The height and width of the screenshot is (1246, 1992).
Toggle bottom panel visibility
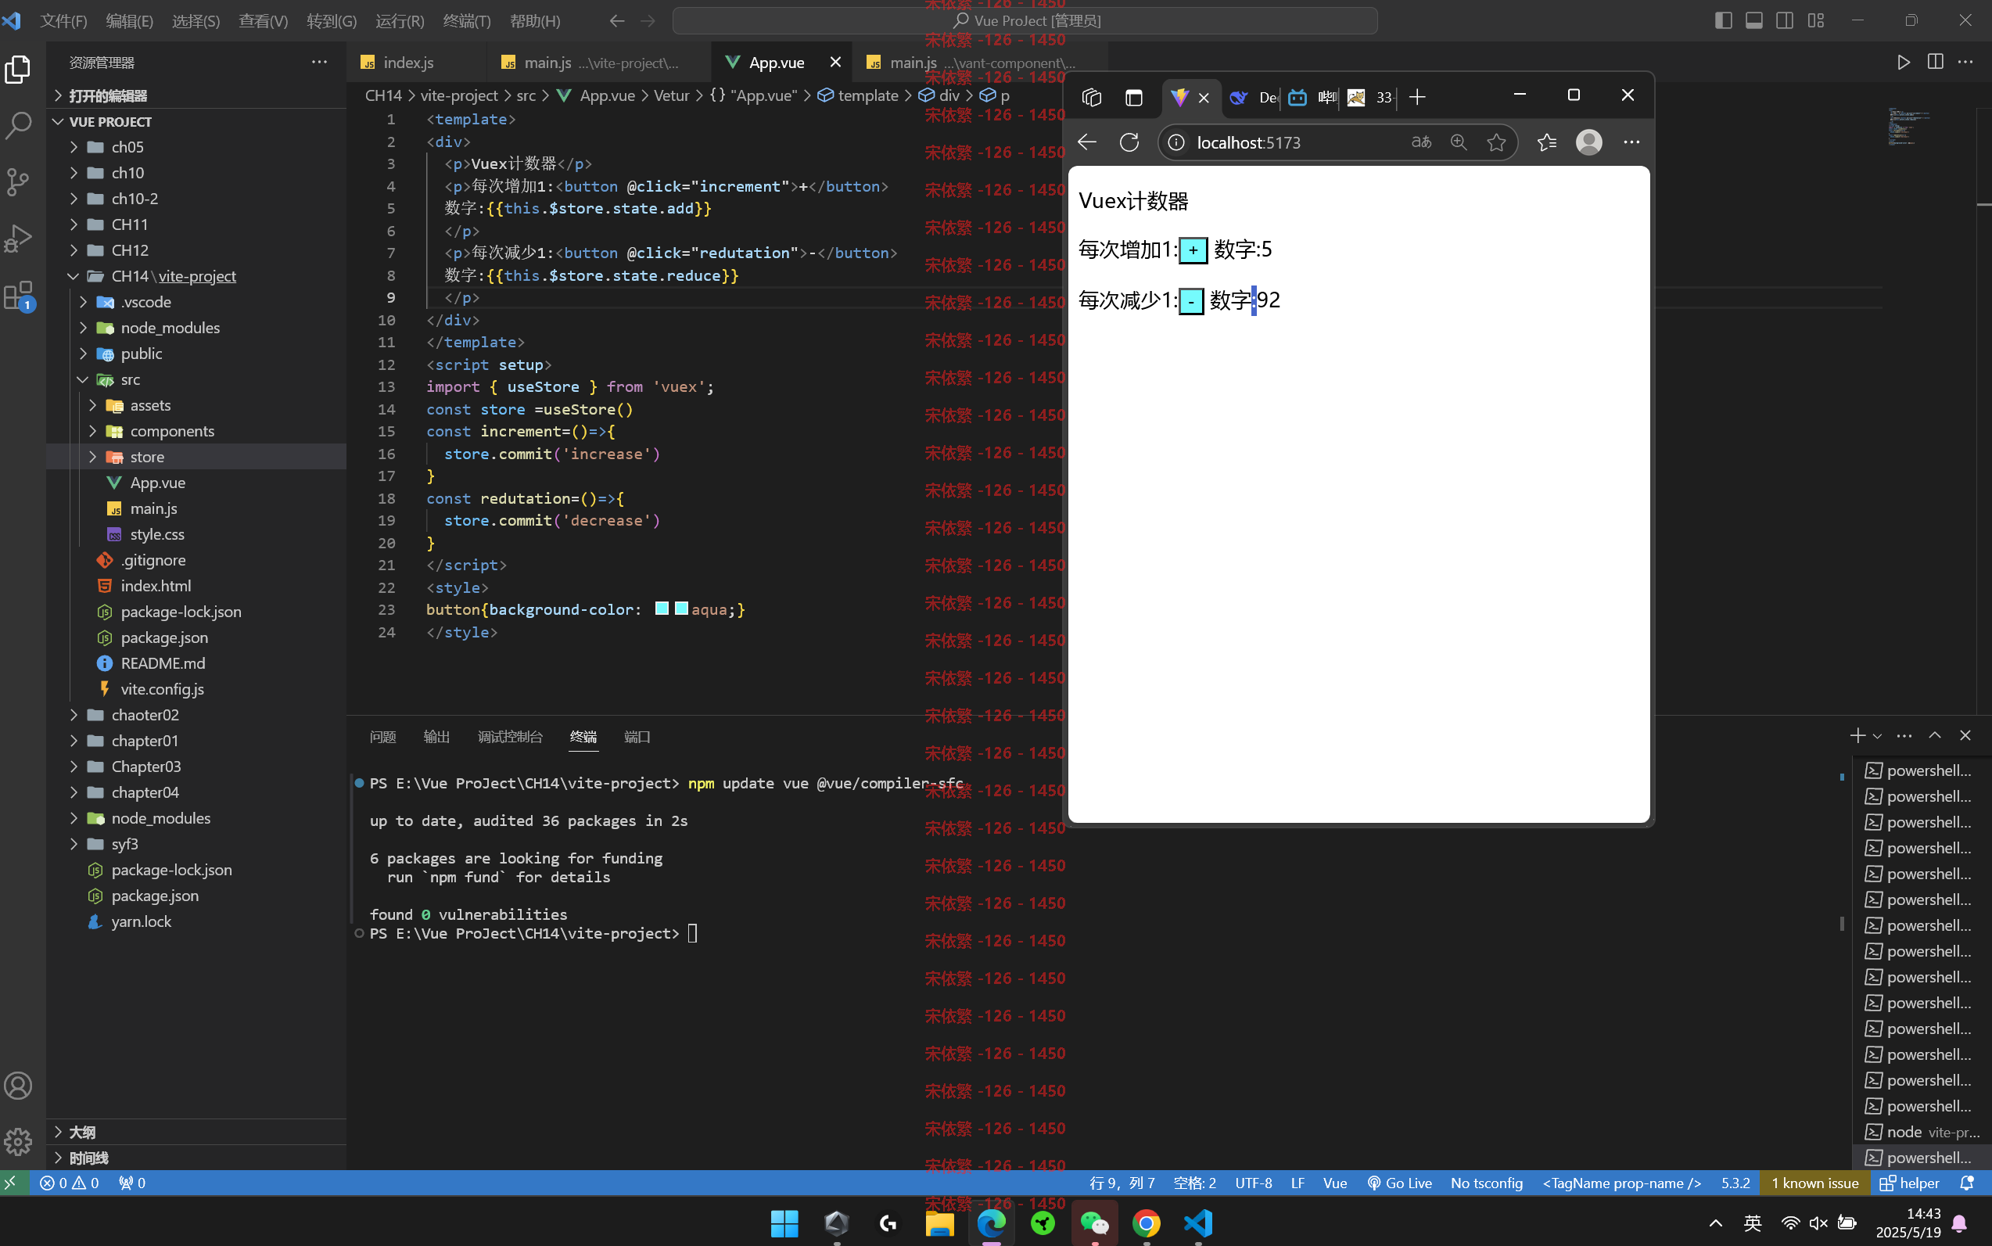pyautogui.click(x=1754, y=20)
